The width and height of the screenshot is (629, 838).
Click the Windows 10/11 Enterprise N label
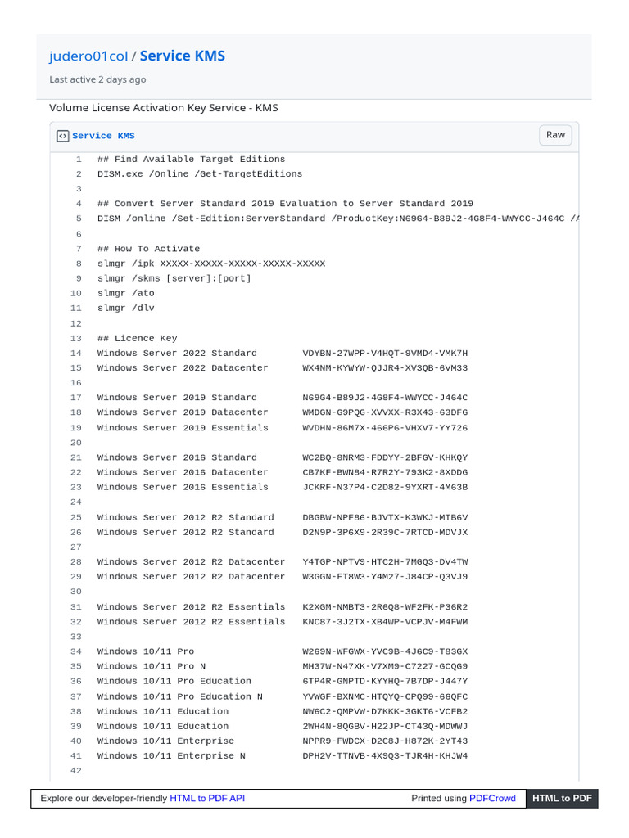coord(171,756)
